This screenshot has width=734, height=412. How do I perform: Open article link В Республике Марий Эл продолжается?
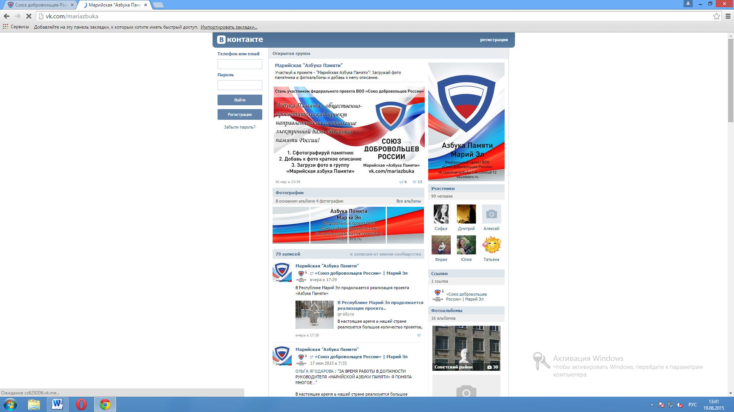(380, 305)
